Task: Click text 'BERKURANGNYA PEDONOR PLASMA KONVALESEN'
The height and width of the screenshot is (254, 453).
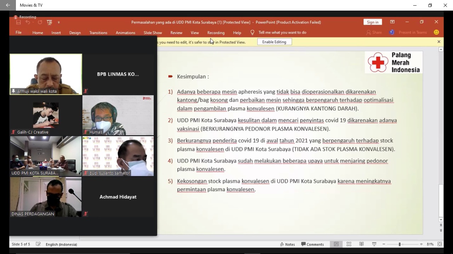Action: click(x=265, y=129)
